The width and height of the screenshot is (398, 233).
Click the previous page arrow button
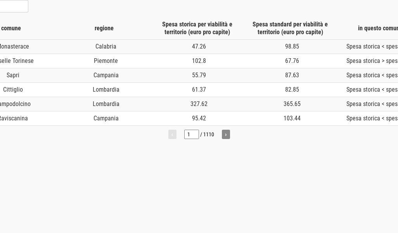pyautogui.click(x=172, y=134)
